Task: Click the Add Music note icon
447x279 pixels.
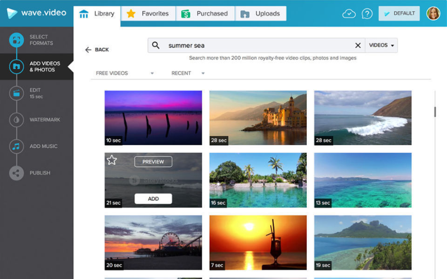Action: pos(17,146)
